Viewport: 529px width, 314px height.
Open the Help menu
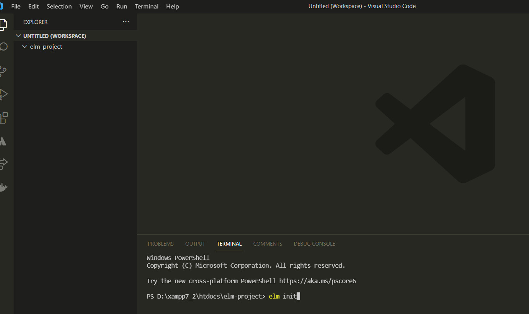point(173,7)
